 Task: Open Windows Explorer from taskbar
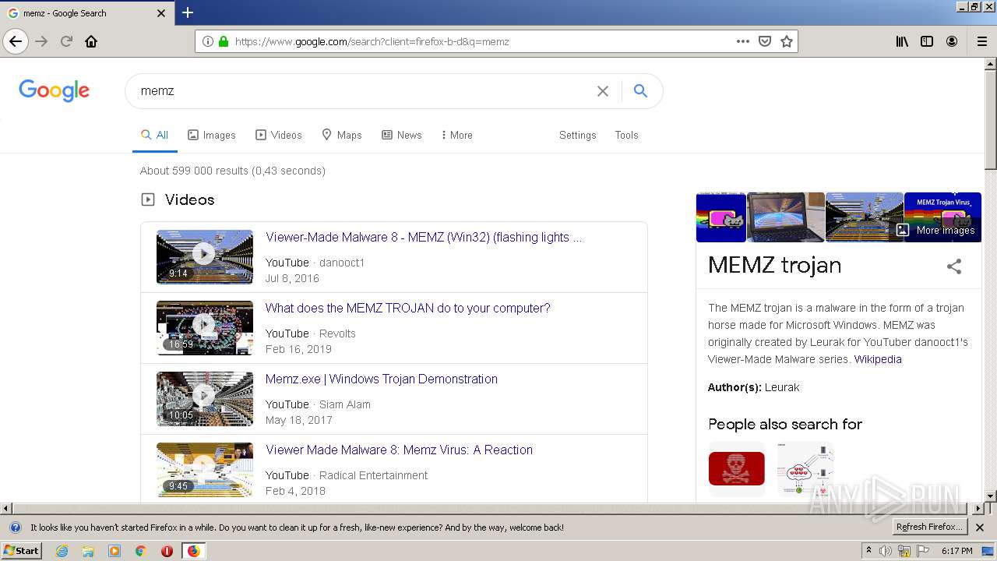88,551
